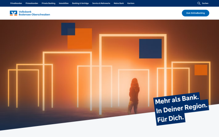Click the Zum OnlineBanking button
The height and width of the screenshot is (137, 219).
(195, 13)
